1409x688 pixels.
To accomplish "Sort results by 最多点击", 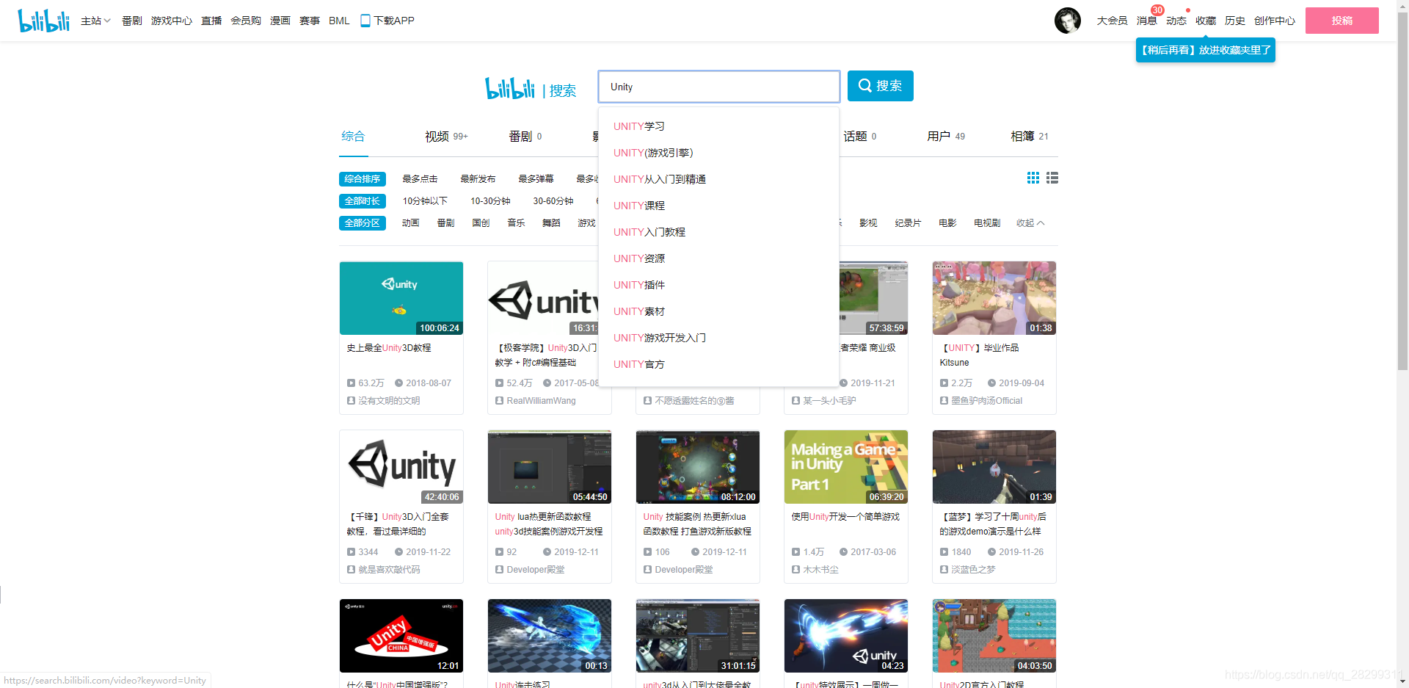I will coord(420,179).
